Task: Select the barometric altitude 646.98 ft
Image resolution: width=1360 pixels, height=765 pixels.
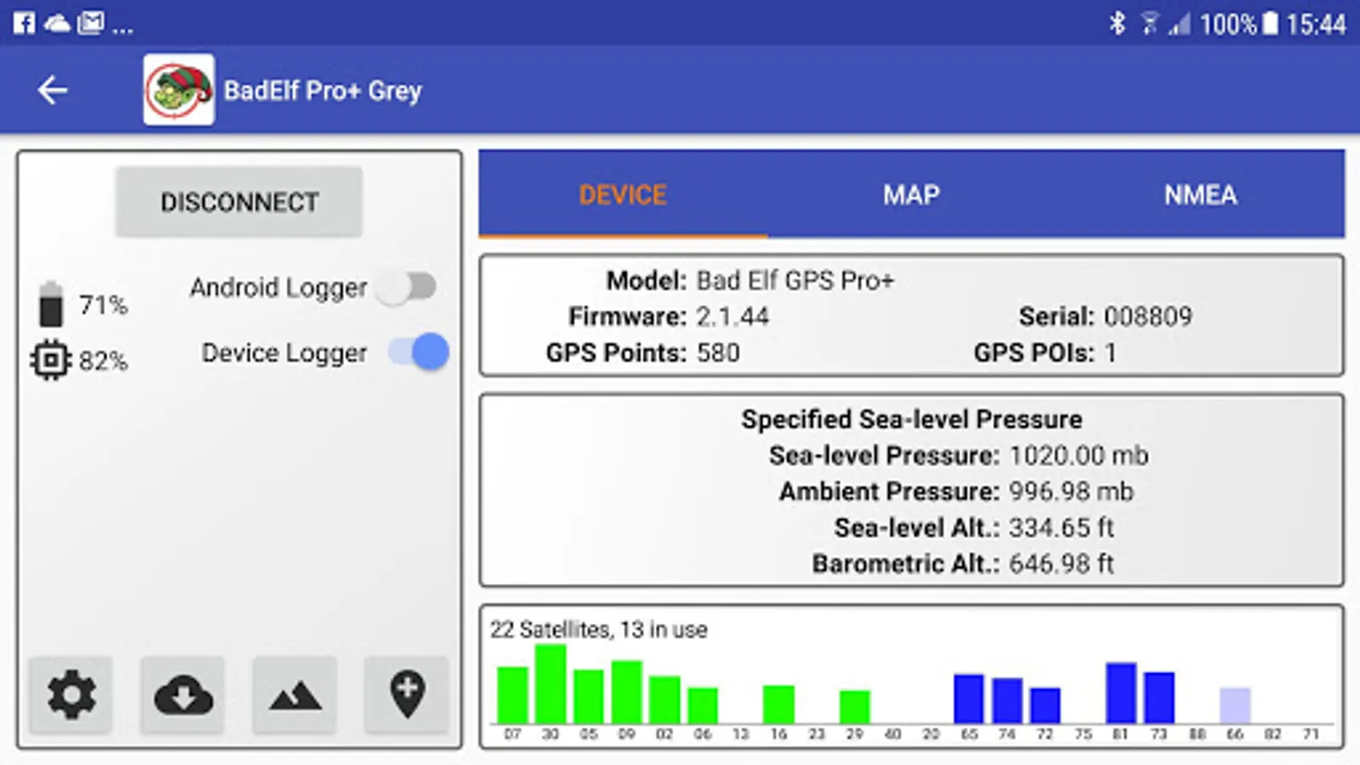Action: tap(1062, 564)
